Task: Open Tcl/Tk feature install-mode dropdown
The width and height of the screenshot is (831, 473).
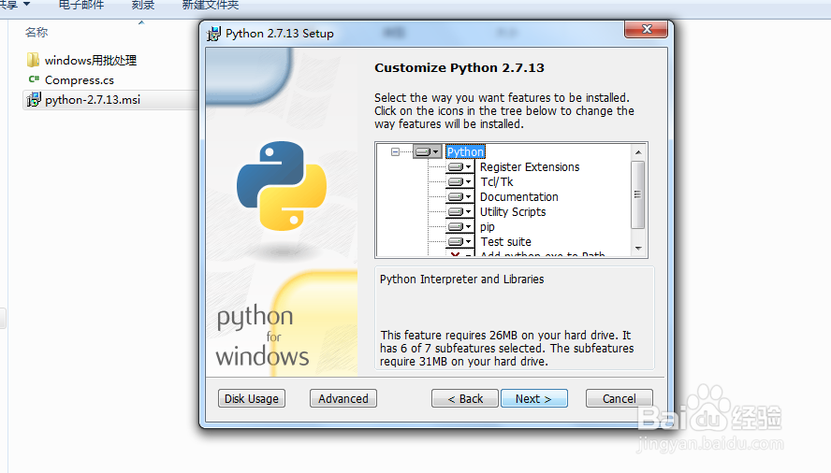Action: (459, 181)
